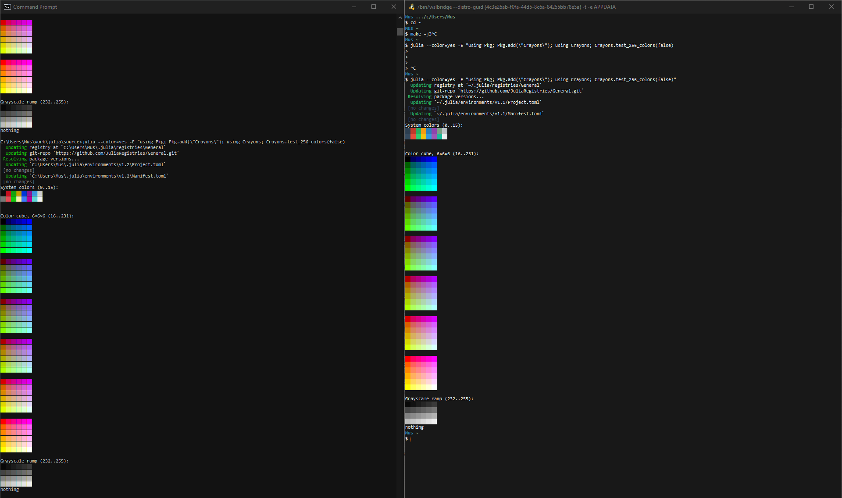The image size is (842, 498).
Task: Close the Command Prompt window
Action: pyautogui.click(x=393, y=7)
